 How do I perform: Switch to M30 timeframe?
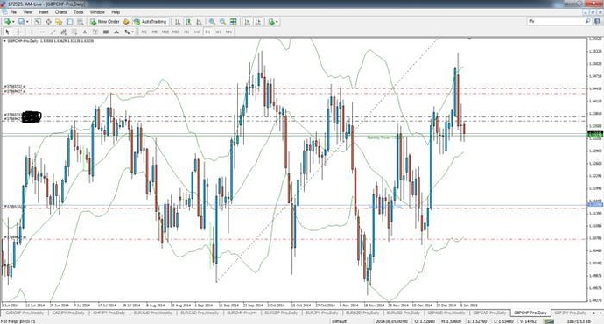click(176, 32)
